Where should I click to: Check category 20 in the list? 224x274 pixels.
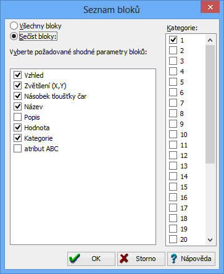[x=173, y=239]
